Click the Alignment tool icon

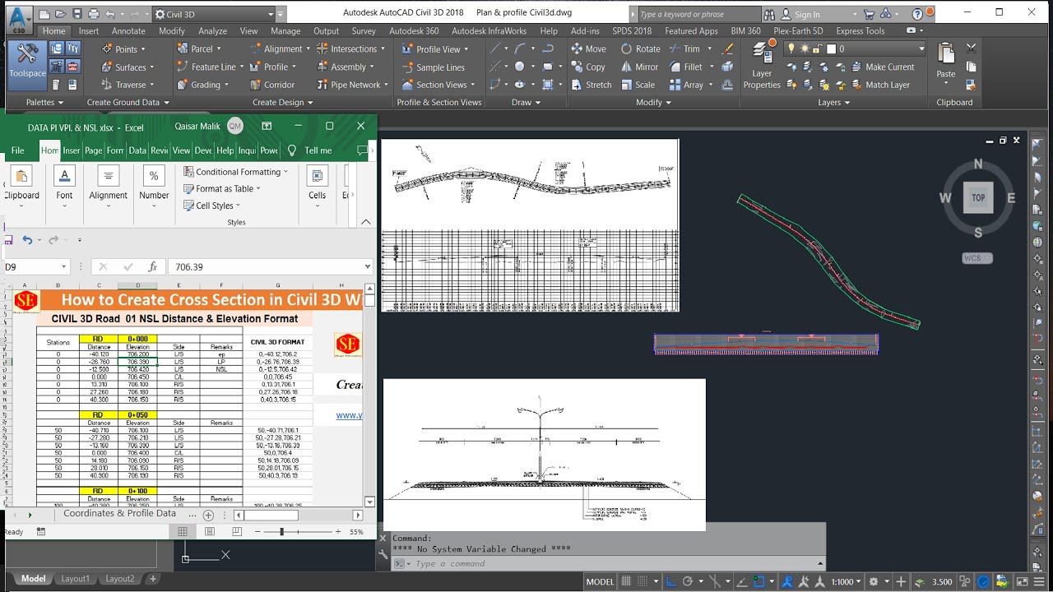coord(255,49)
